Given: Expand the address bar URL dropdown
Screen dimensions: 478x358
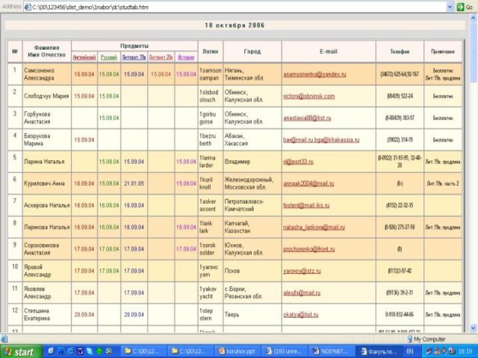Looking at the screenshot, I should (450, 6).
